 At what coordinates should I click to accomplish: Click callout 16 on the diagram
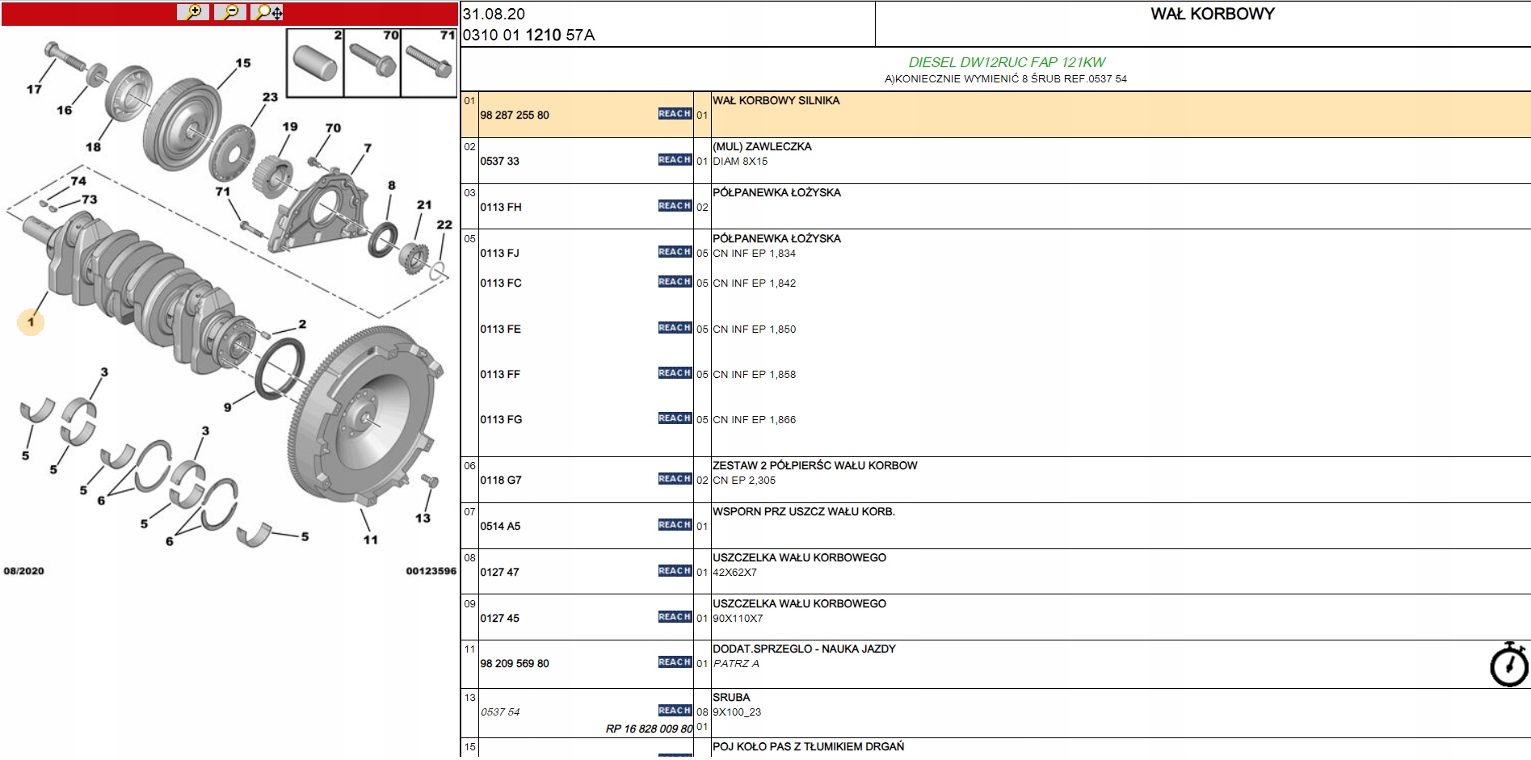[64, 110]
